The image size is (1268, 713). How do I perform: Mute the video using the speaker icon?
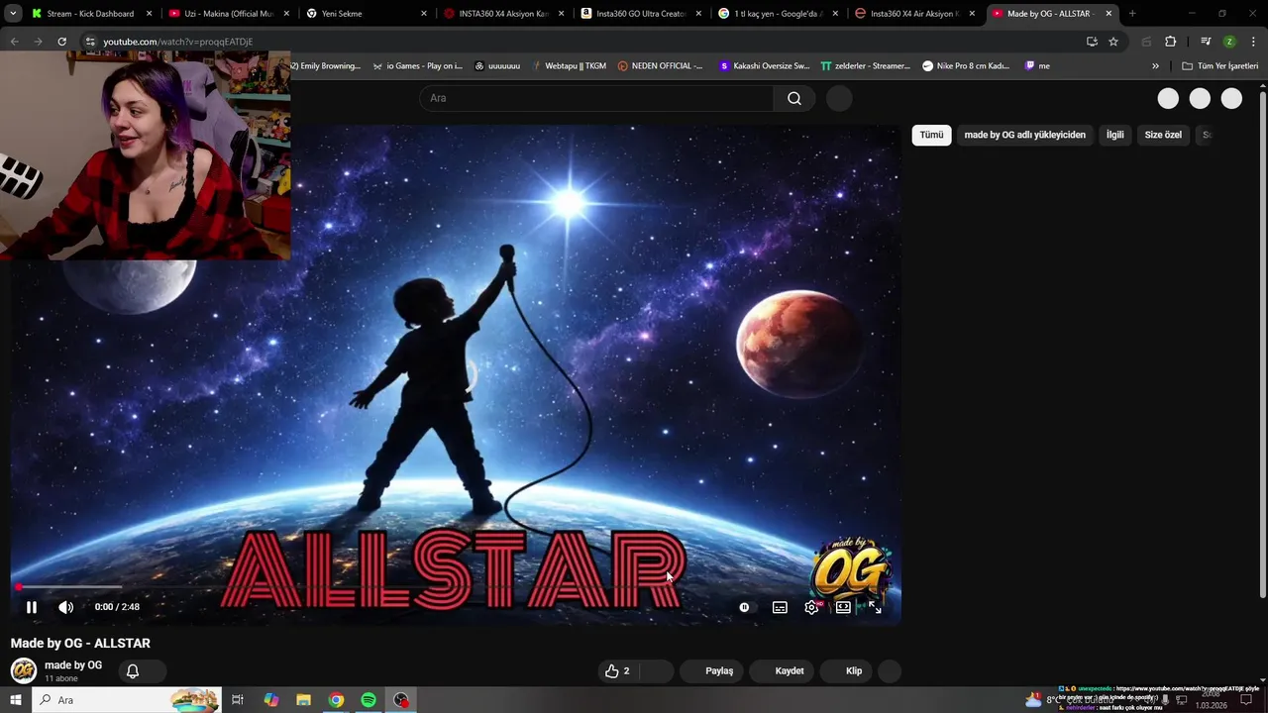point(65,607)
